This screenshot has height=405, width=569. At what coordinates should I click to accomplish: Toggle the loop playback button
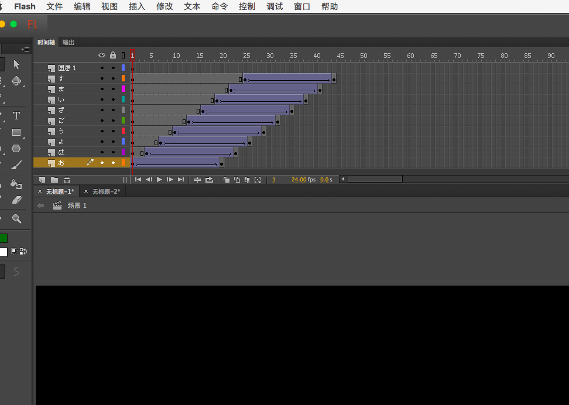point(210,180)
